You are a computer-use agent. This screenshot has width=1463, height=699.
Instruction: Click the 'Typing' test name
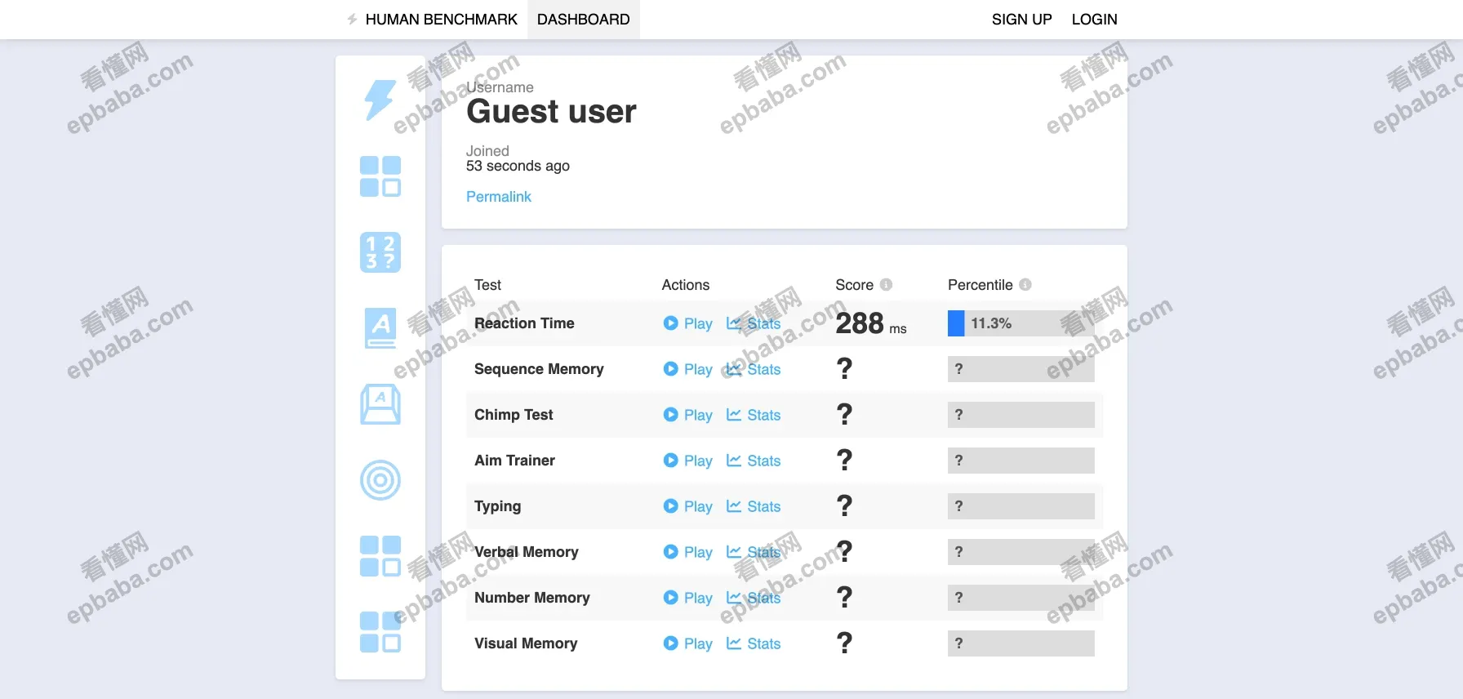click(497, 506)
